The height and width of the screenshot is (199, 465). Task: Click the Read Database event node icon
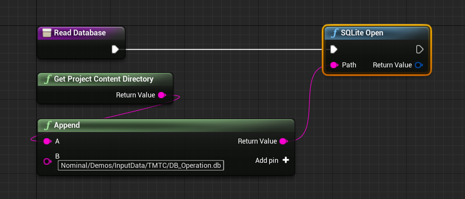47,33
